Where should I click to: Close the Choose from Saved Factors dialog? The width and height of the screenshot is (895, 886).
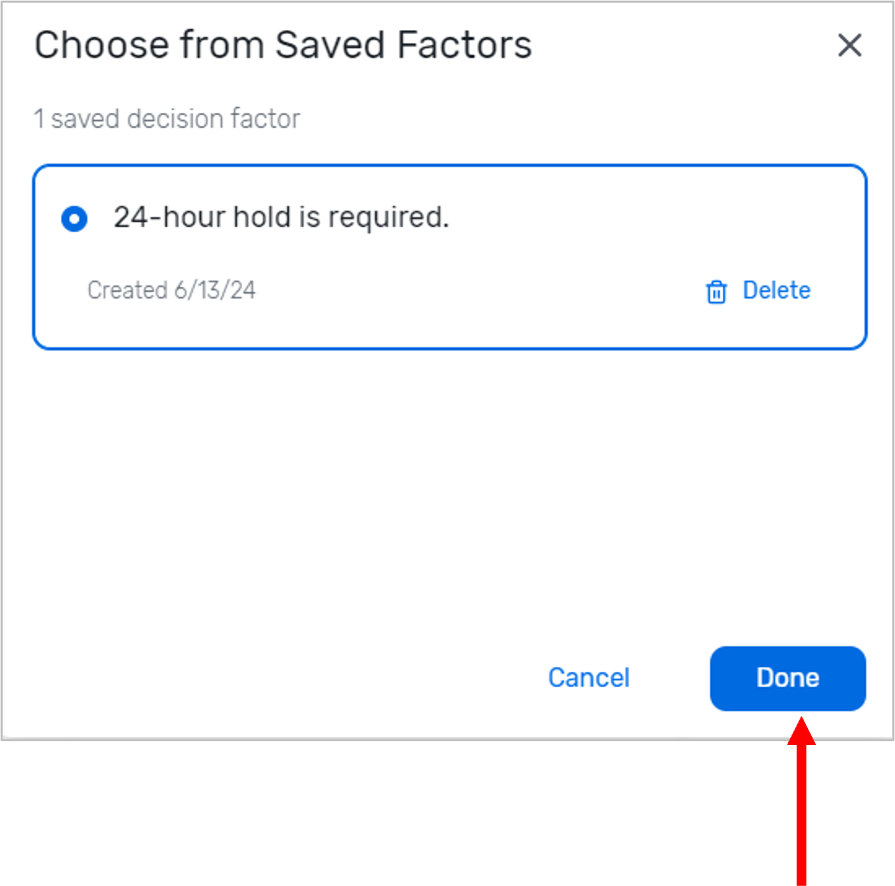point(850,46)
